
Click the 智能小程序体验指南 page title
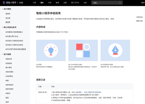click(x=48, y=13)
